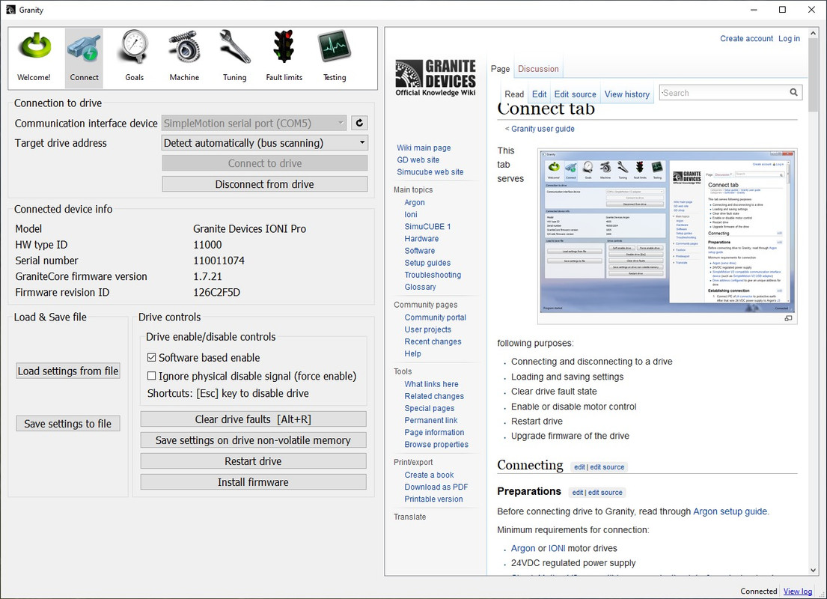Image resolution: width=827 pixels, height=599 pixels.
Task: Click Save settings to file
Action: click(68, 424)
